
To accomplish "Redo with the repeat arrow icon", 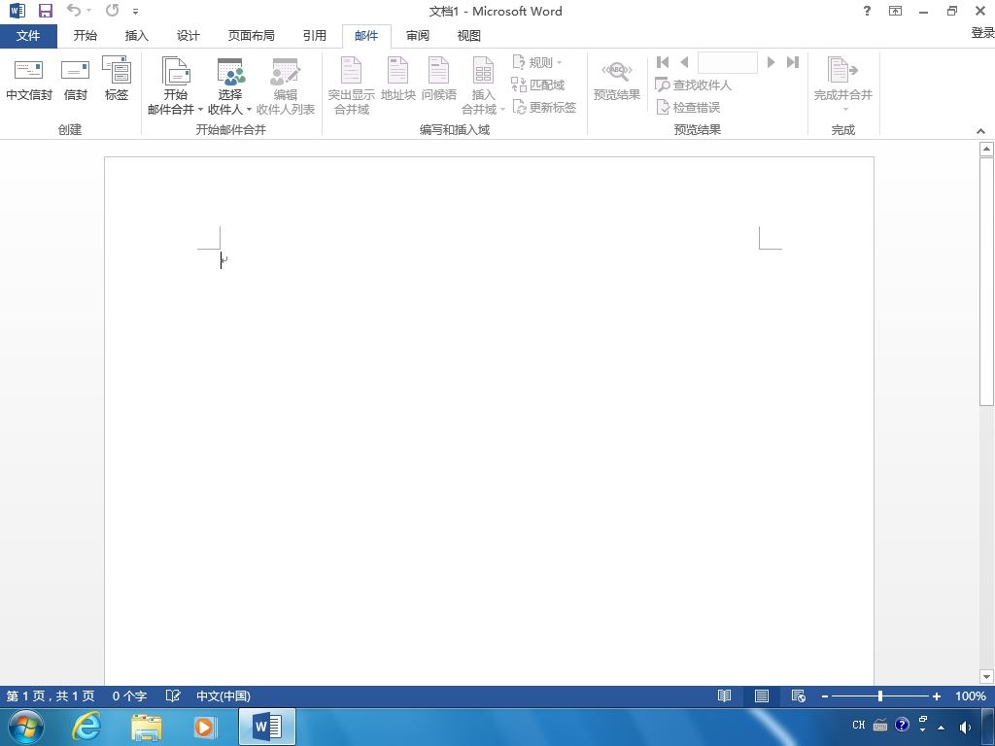I will [113, 11].
